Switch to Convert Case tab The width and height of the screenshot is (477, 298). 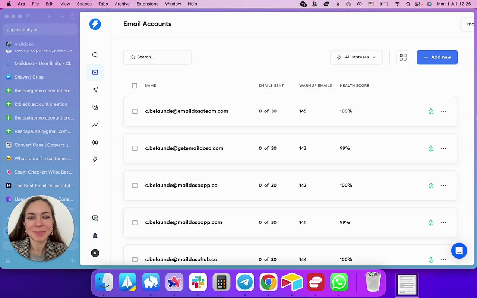click(40, 145)
